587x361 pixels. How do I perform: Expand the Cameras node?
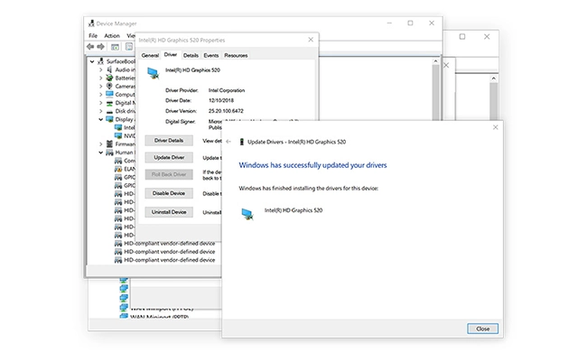(x=101, y=86)
